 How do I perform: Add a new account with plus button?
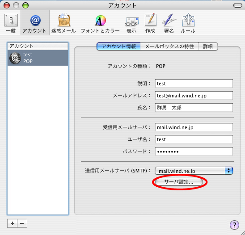(x=13, y=223)
